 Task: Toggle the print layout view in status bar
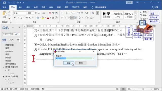[x=123, y=89]
